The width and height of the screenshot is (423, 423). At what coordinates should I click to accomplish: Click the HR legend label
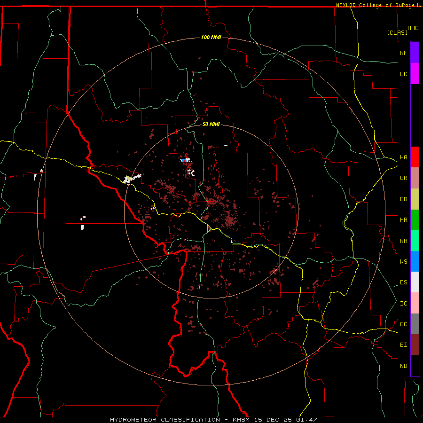click(403, 220)
